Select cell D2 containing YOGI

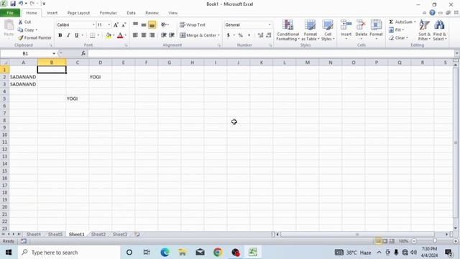101,77
